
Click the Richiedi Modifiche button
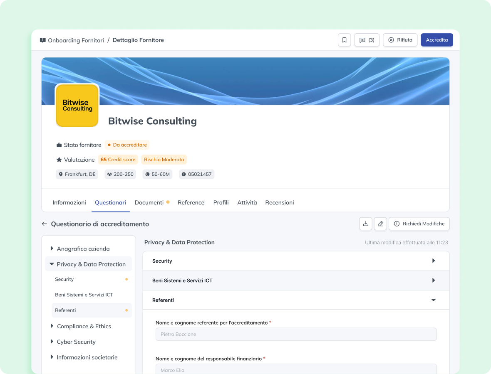(x=419, y=224)
